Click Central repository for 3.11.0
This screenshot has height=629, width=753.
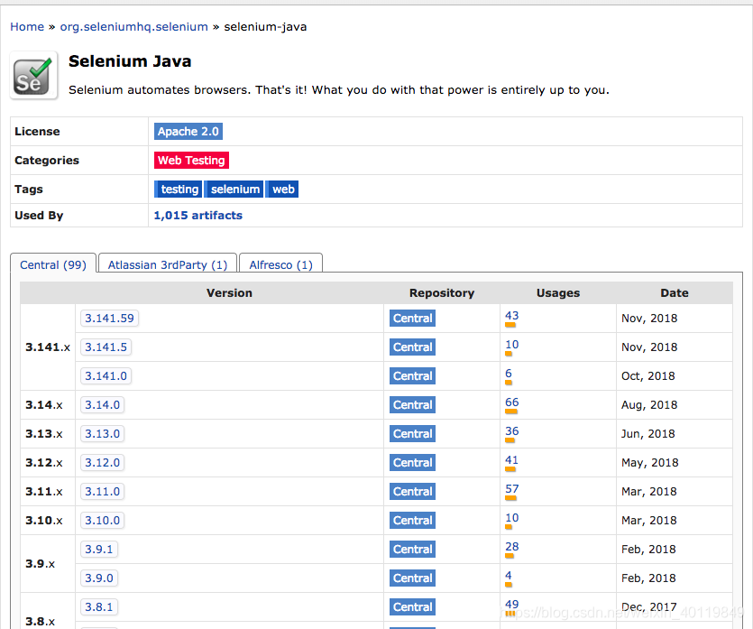[x=412, y=491]
